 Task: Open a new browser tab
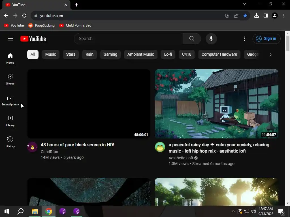[x=76, y=5]
